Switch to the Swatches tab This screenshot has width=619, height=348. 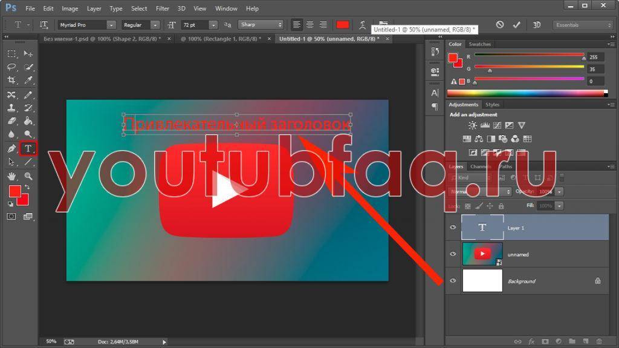pos(480,44)
